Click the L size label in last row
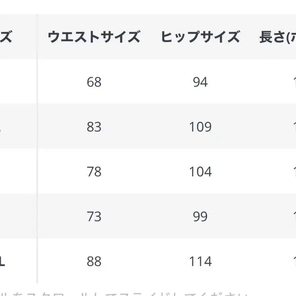Image resolution: width=296 pixels, height=296 pixels. pyautogui.click(x=2, y=262)
